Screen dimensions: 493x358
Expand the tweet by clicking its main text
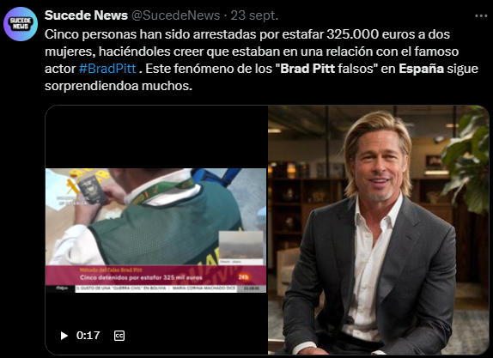point(261,60)
